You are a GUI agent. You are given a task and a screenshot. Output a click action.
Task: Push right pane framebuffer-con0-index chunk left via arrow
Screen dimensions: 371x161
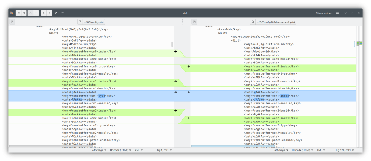tap(188, 66)
